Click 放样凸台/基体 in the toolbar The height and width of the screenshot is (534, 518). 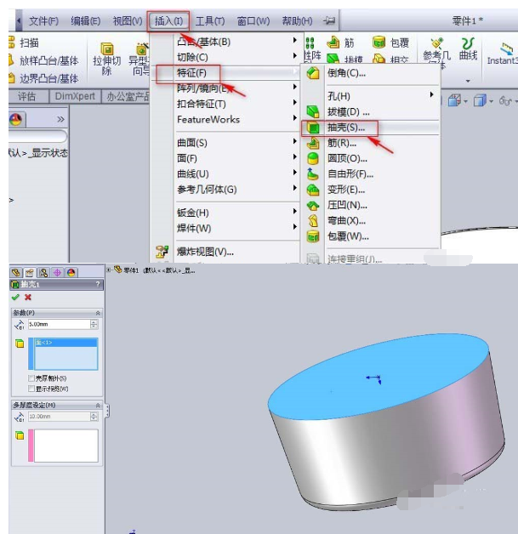(x=43, y=60)
